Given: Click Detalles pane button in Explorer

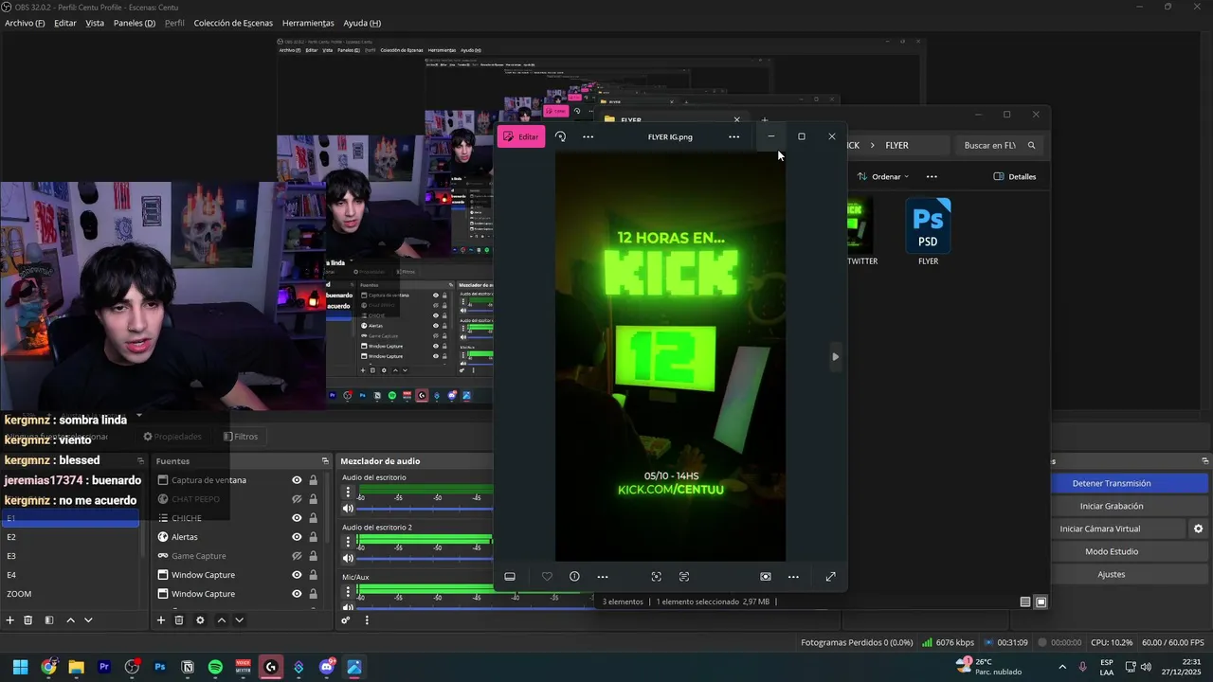Looking at the screenshot, I should point(1014,176).
